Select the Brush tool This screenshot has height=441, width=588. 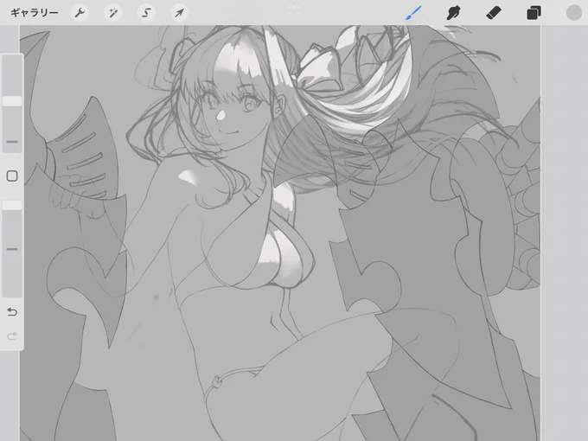414,13
